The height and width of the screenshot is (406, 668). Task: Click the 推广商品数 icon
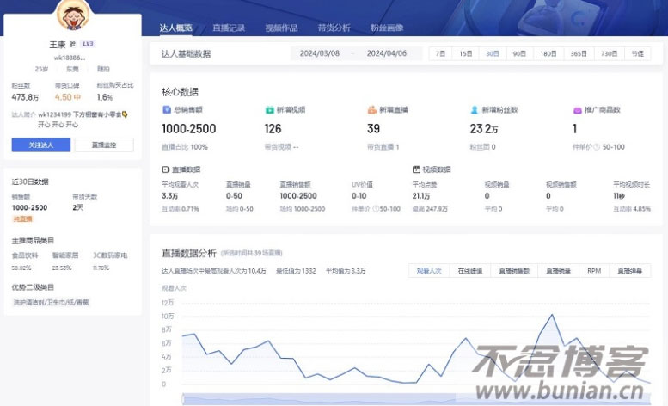click(577, 110)
